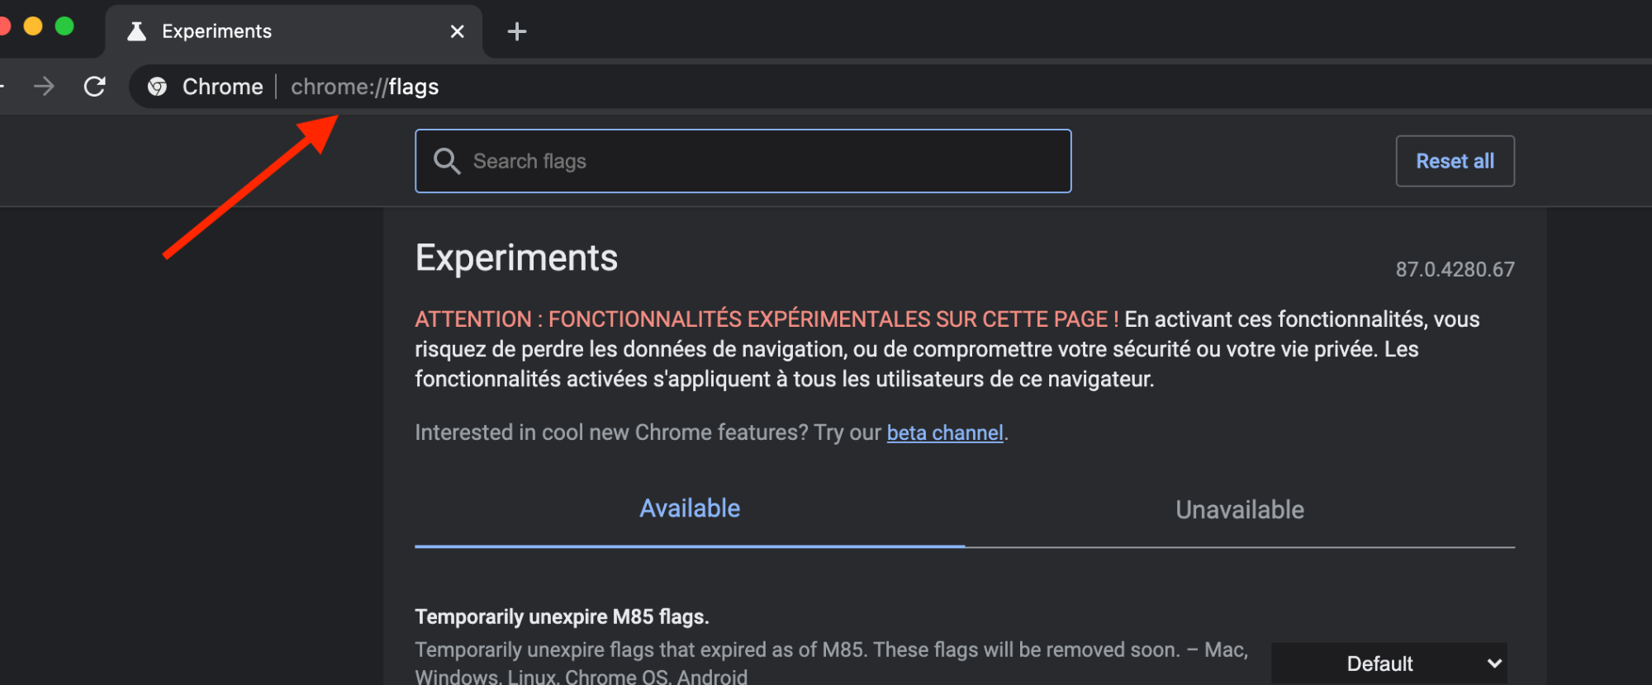Close the Experiments browser tab

pyautogui.click(x=457, y=31)
